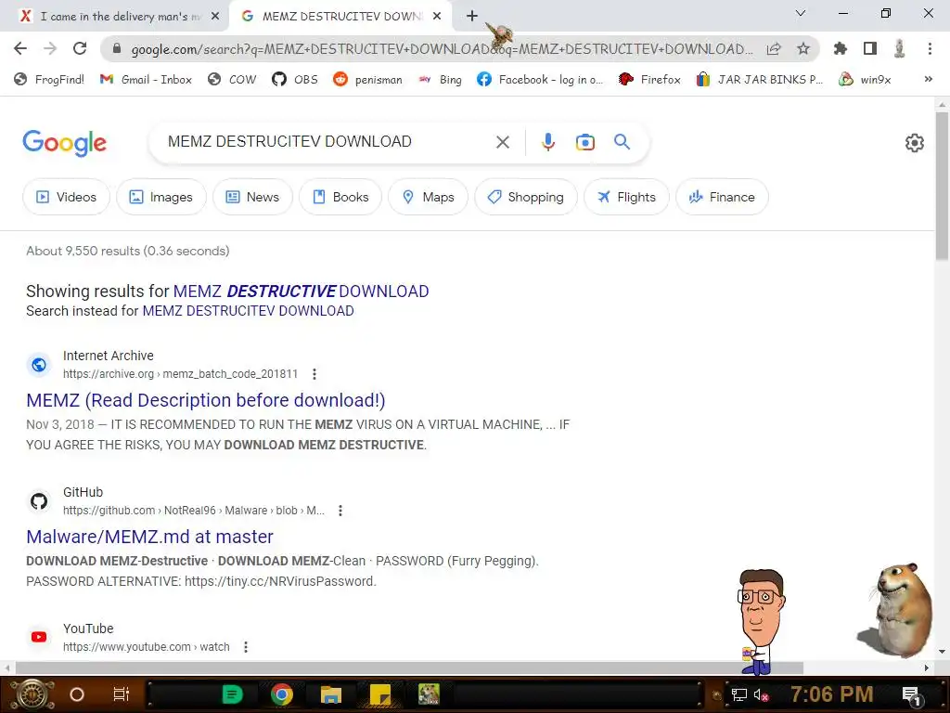Open MEMZ DESTRUCTIVE DOWNLOAD corrected results link

(302, 291)
